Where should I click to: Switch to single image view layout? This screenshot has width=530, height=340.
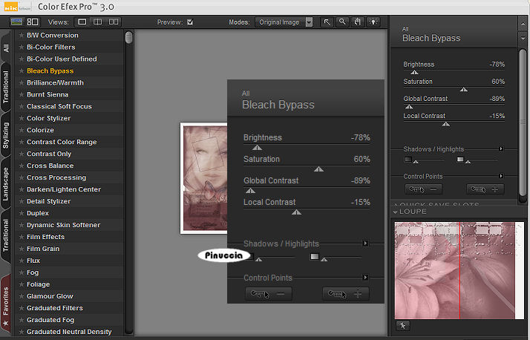point(82,22)
